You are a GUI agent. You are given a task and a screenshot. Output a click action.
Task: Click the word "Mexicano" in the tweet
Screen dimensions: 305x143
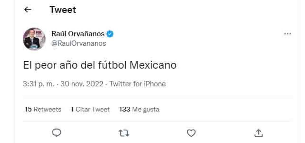click(x=153, y=65)
